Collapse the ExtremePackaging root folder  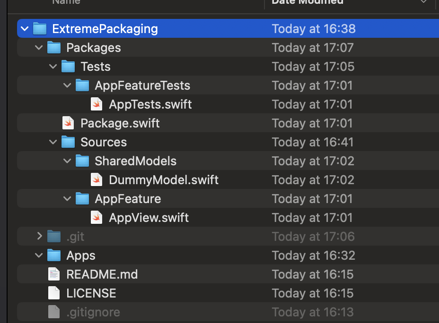25,29
